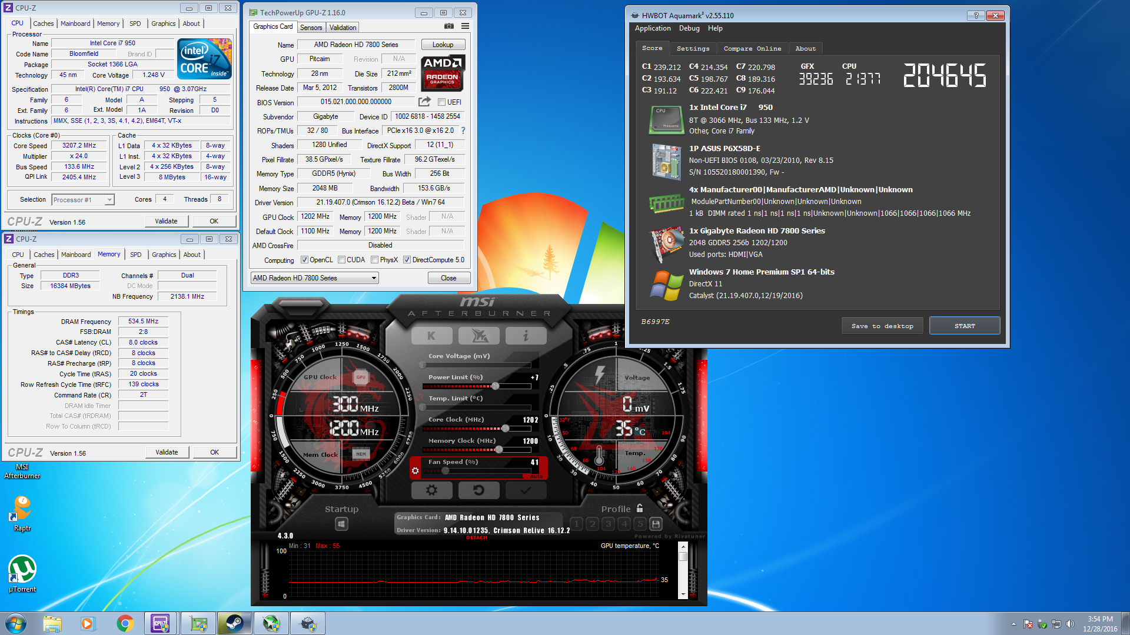This screenshot has height=635, width=1130.
Task: Open the Compare Online tab in Aquamark
Action: [x=752, y=49]
